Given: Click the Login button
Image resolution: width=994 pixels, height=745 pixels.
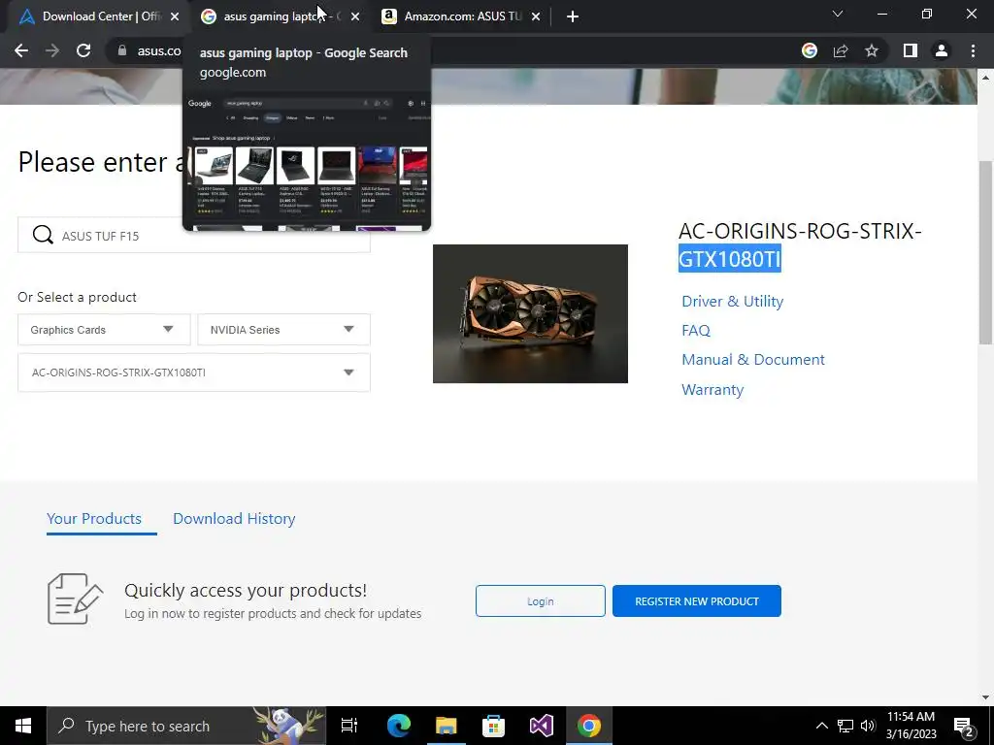Looking at the screenshot, I should pyautogui.click(x=540, y=601).
